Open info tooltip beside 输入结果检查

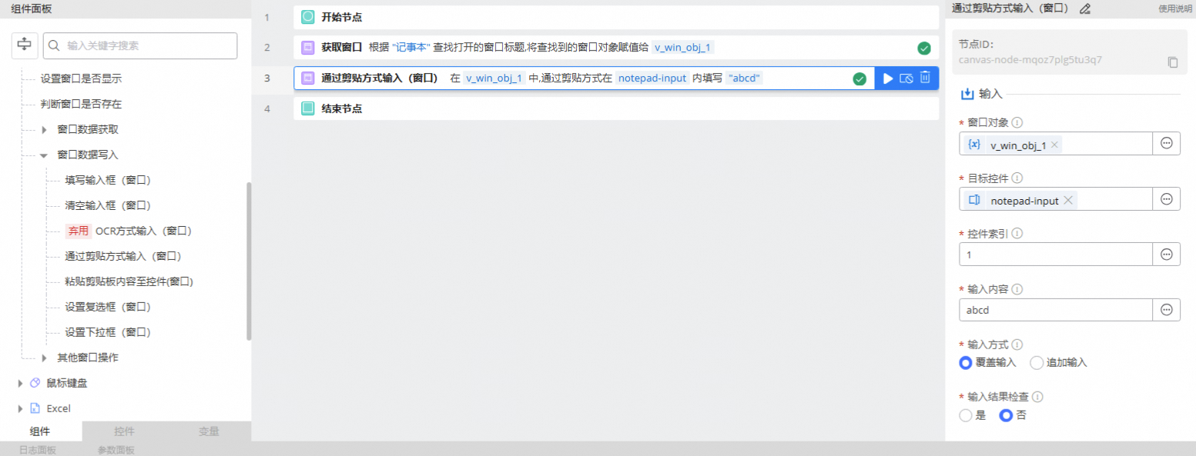(x=1037, y=397)
